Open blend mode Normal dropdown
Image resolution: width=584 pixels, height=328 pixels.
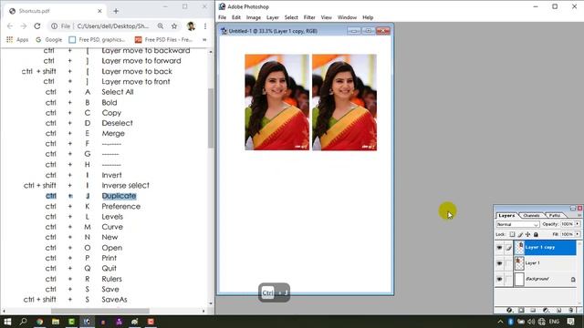(x=517, y=224)
